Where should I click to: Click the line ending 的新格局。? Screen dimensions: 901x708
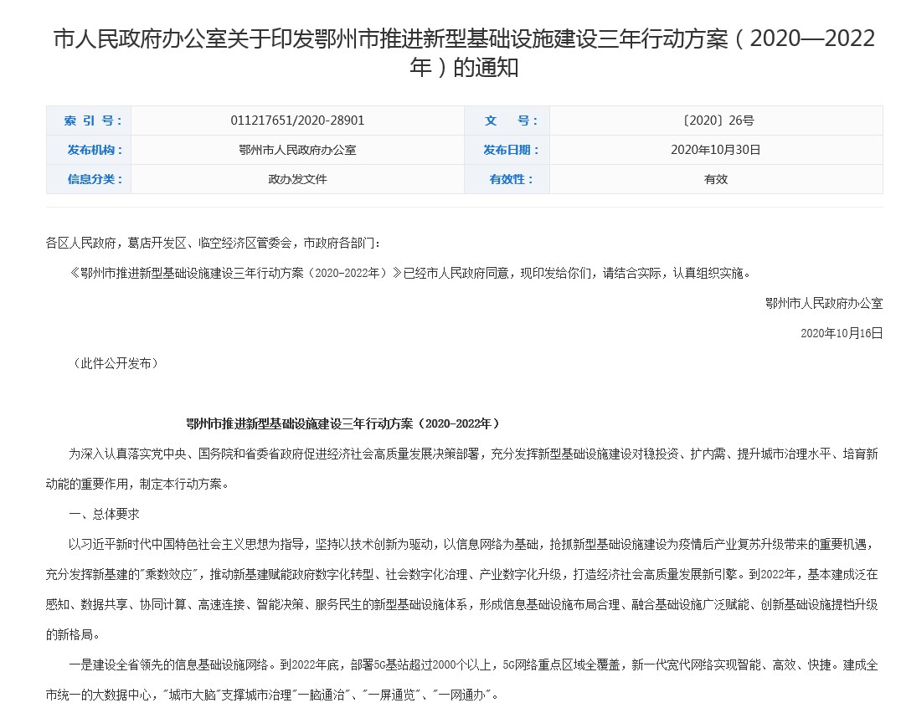pos(74,634)
